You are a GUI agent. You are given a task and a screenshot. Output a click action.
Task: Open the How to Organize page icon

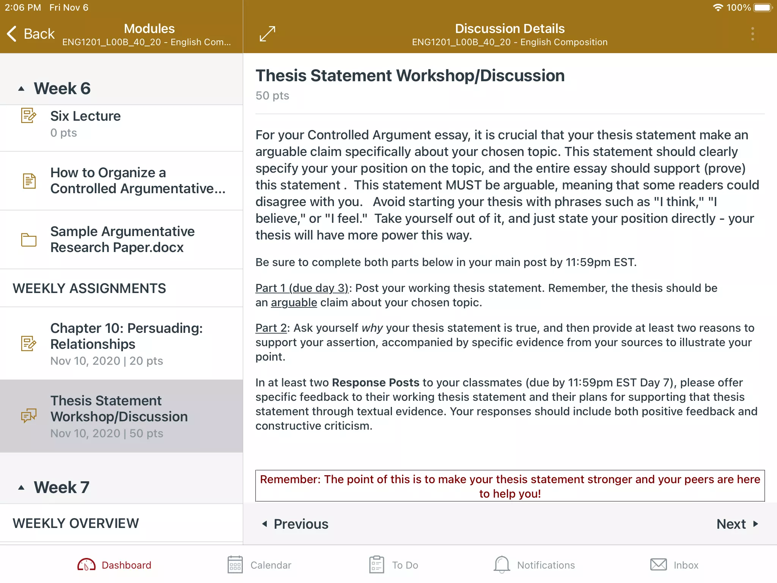pos(29,181)
